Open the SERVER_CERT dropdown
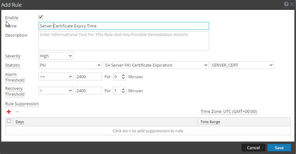This screenshot has height=154, width=296. click(x=242, y=65)
